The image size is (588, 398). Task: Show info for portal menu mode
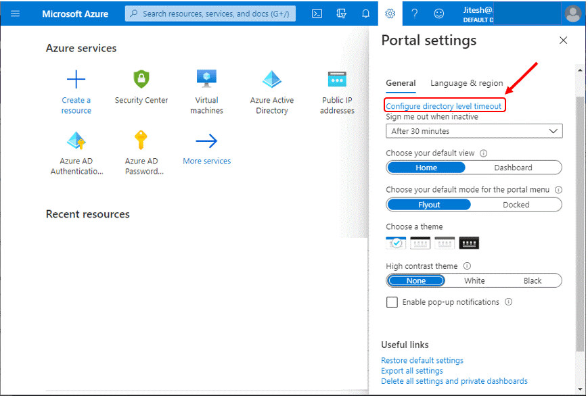(x=559, y=190)
